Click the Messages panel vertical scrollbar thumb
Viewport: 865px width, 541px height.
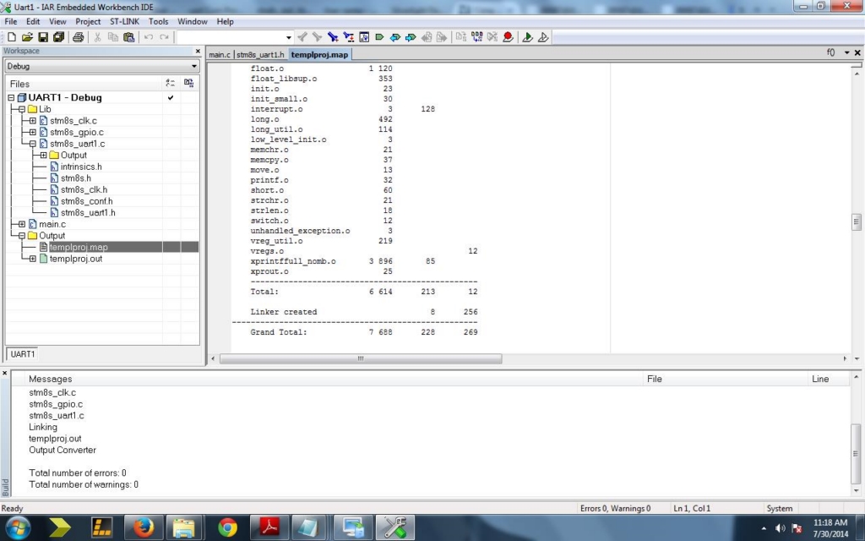pos(857,453)
